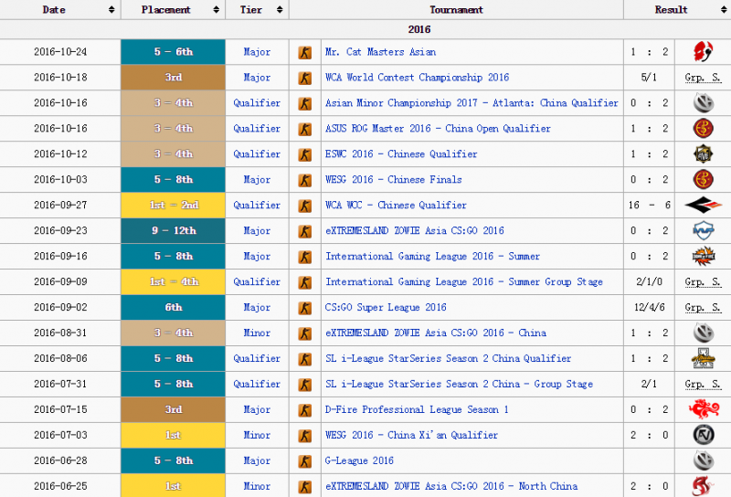Click opponent logo in ESWC 2016 Chinese Qualifier row
The image size is (731, 497).
pos(703,153)
